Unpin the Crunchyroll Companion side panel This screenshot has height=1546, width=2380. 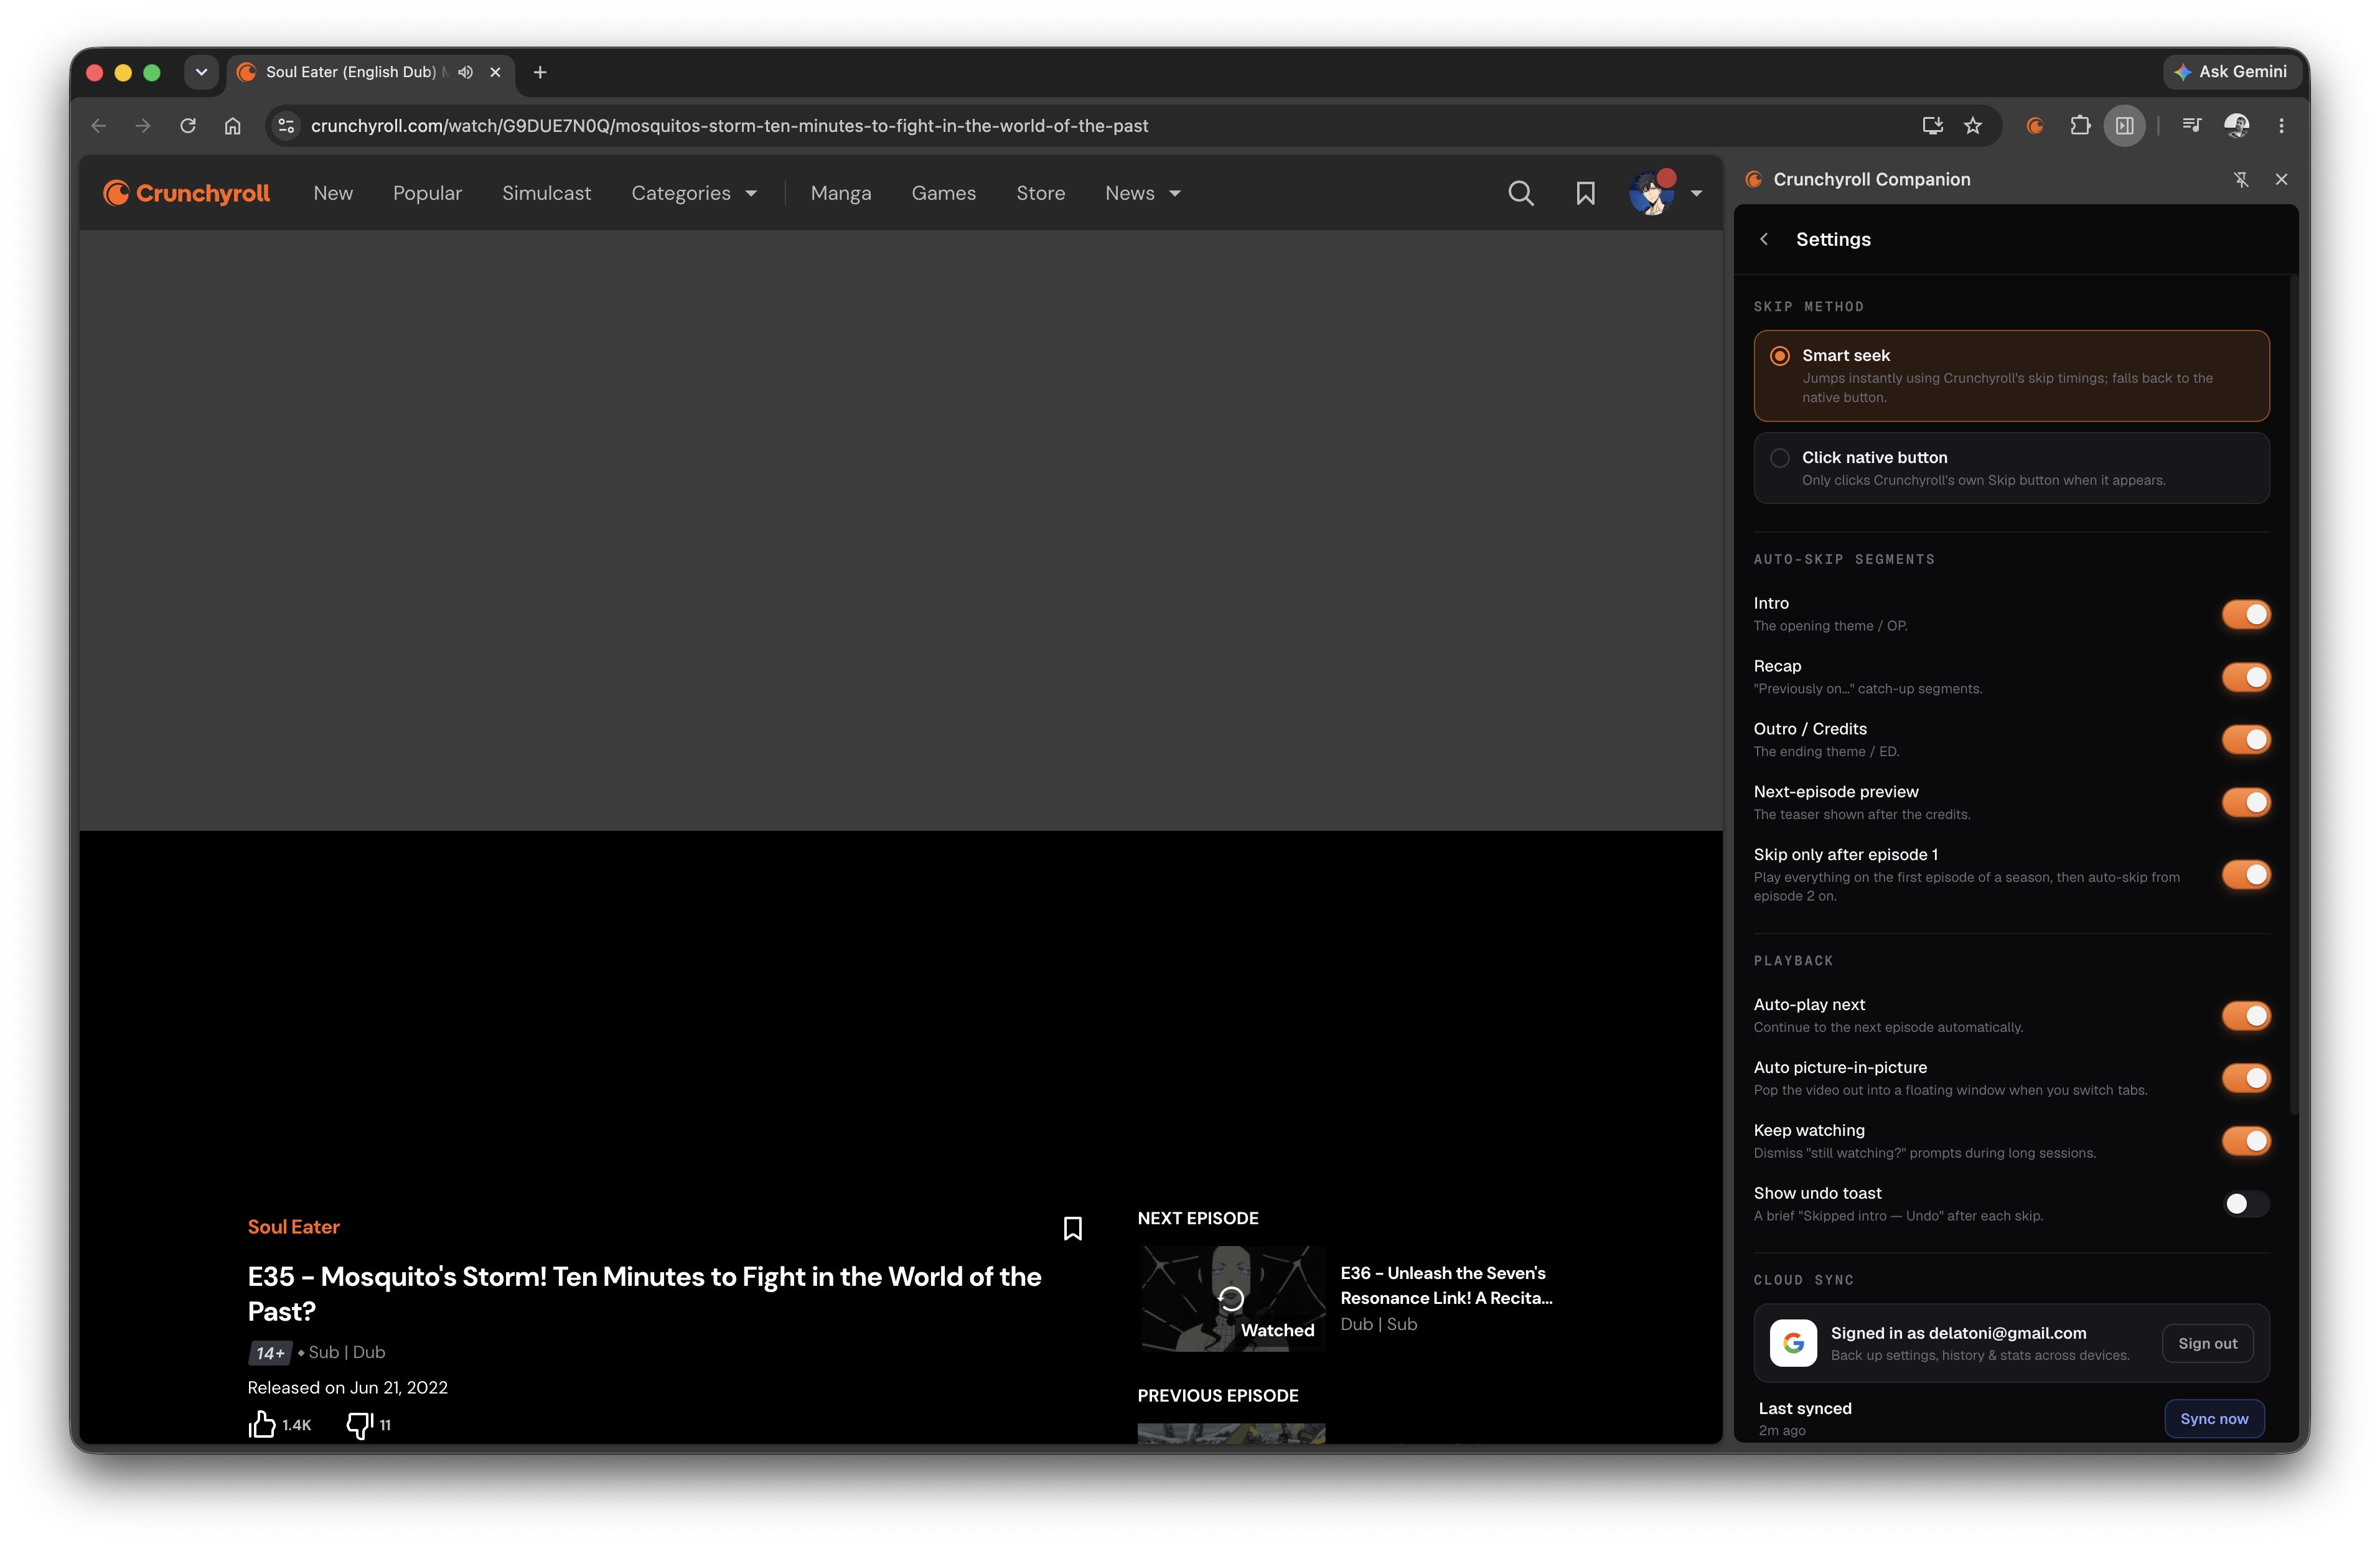coord(2241,179)
